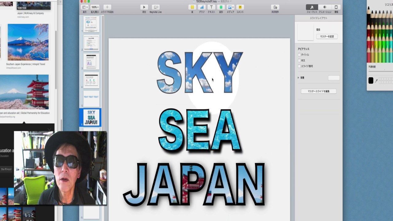The height and width of the screenshot is (221, 393).
Task: Insert a chart with the グラフ icon
Action: (x=202, y=7)
